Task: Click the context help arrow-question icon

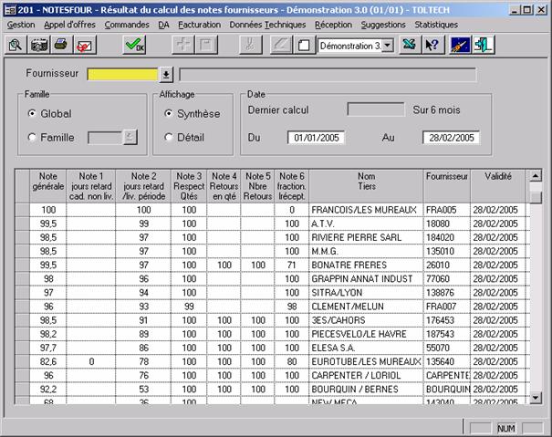Action: pyautogui.click(x=432, y=45)
